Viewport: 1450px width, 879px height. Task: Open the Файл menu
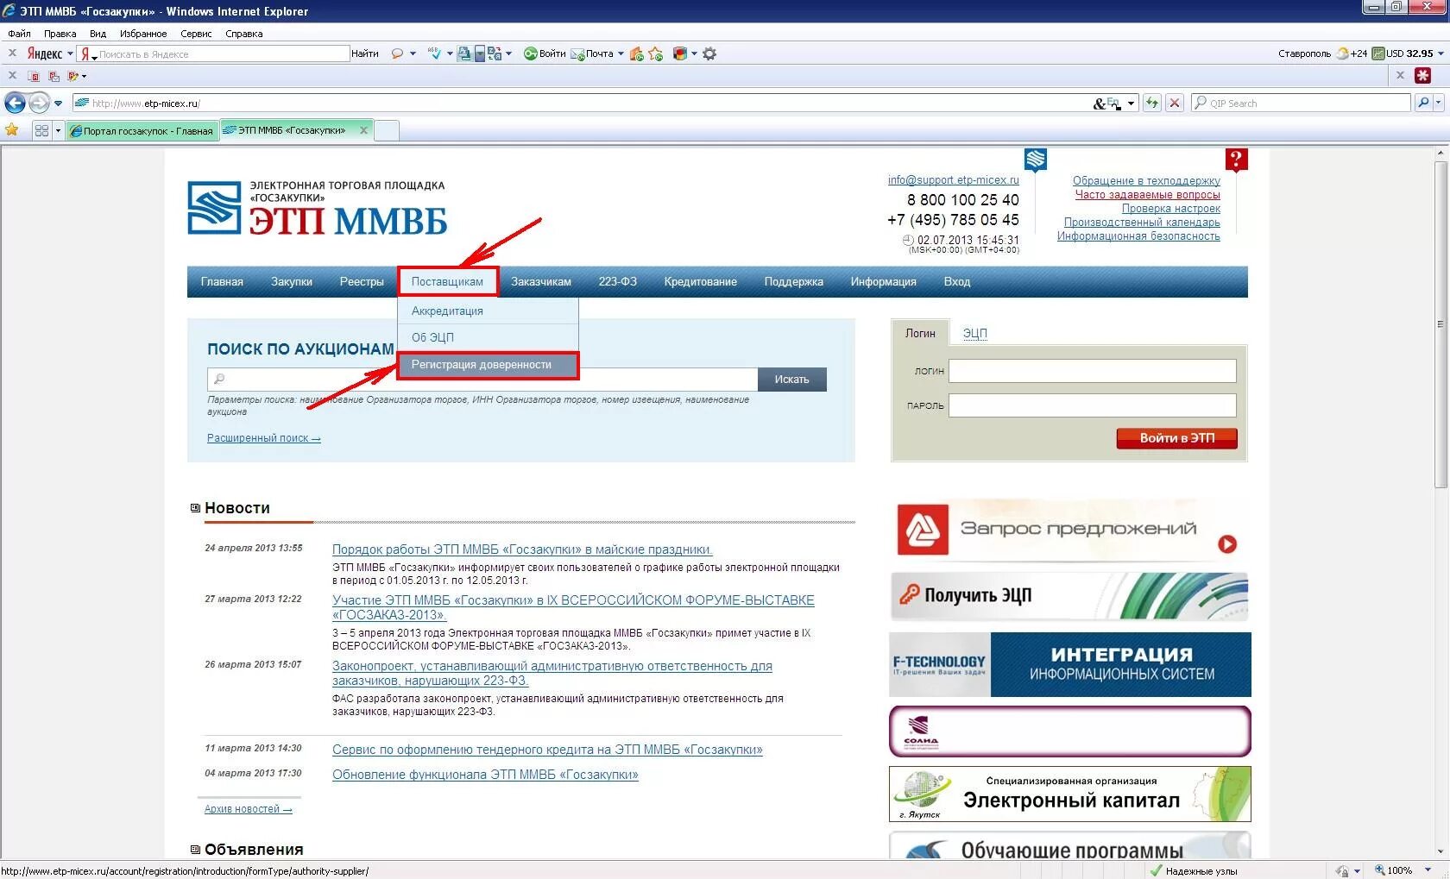click(x=19, y=34)
